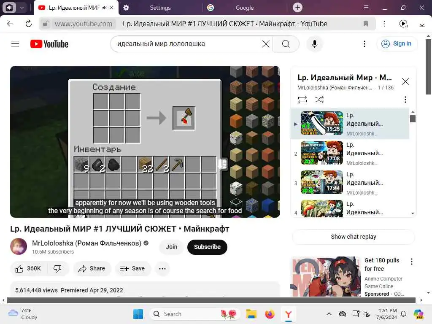Open Yandex Browser taskbar icon

click(288, 314)
